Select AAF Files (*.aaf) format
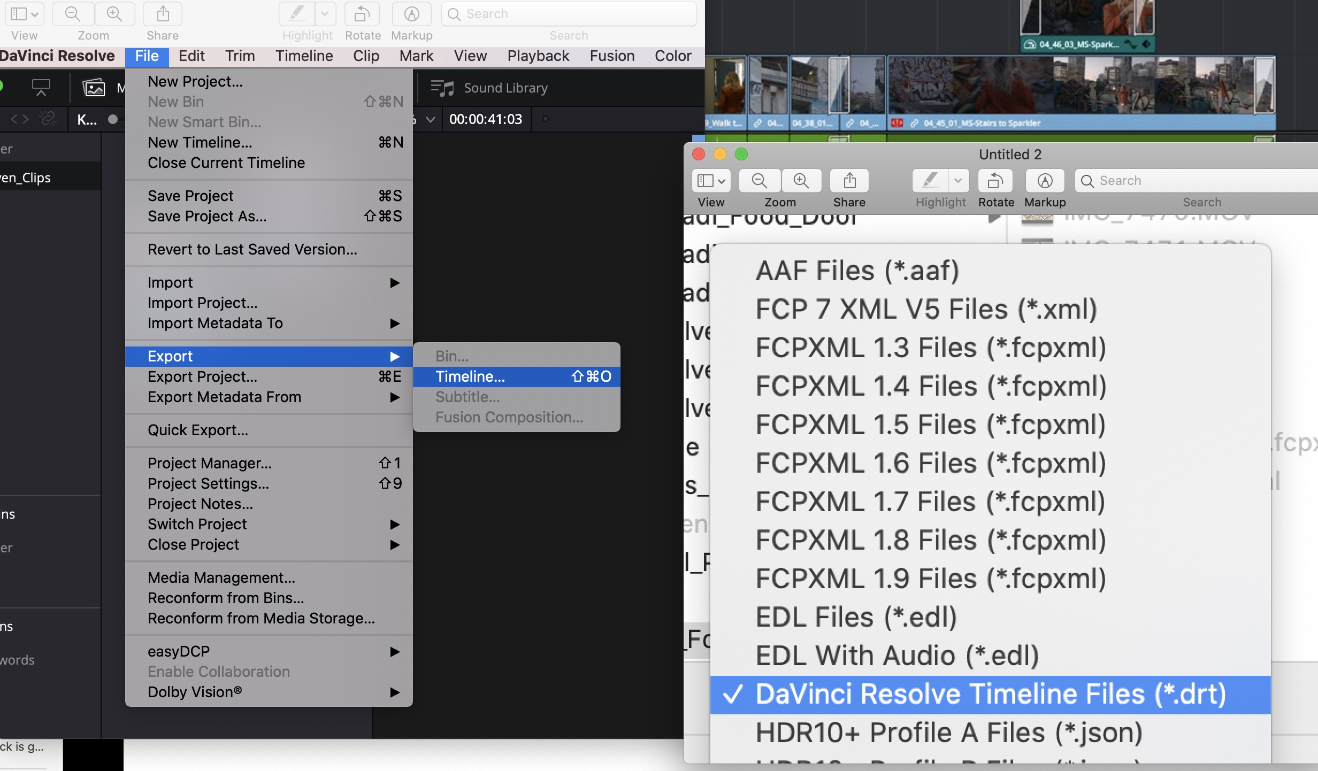Viewport: 1318px width, 771px height. point(991,271)
